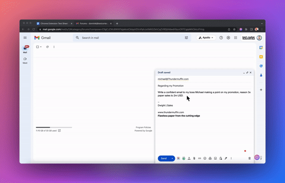
Task: Insert signature with the pen icon
Action: point(226,158)
